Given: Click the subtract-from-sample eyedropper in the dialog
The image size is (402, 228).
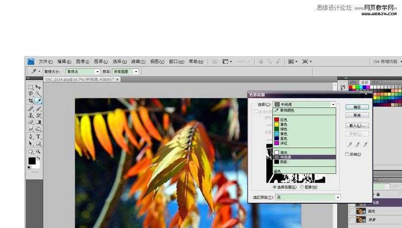Looking at the screenshot, I should click(x=365, y=145).
